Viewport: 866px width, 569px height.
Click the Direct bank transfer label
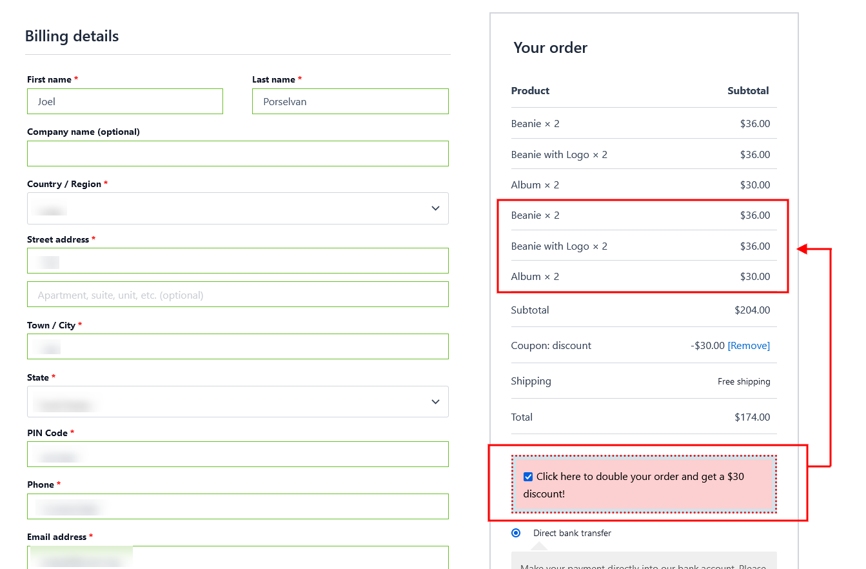tap(572, 533)
